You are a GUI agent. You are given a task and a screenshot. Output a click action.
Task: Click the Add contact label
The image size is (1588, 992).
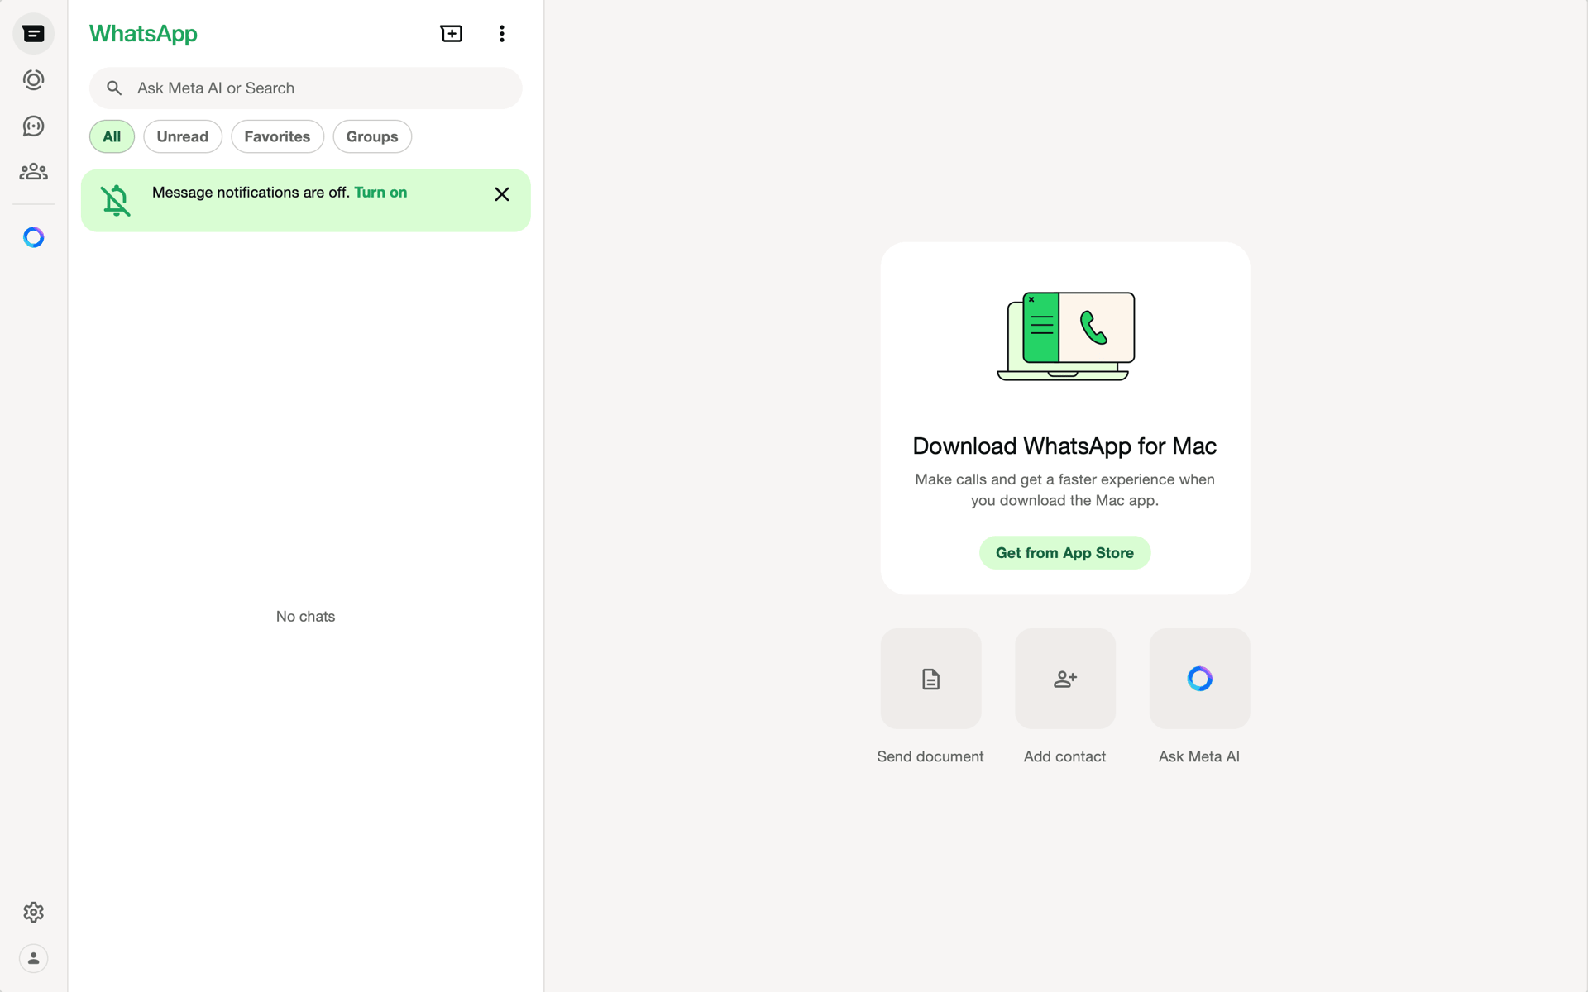pos(1064,756)
